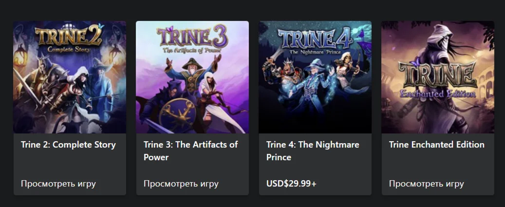Click the USD$29.99+ price on Trine 4
505x207 pixels.
pyautogui.click(x=291, y=184)
